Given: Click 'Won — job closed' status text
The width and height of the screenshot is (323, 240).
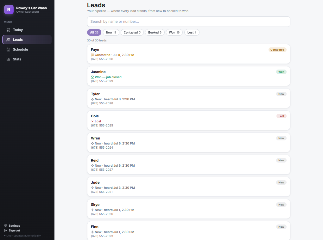Looking at the screenshot, I should [x=108, y=77].
